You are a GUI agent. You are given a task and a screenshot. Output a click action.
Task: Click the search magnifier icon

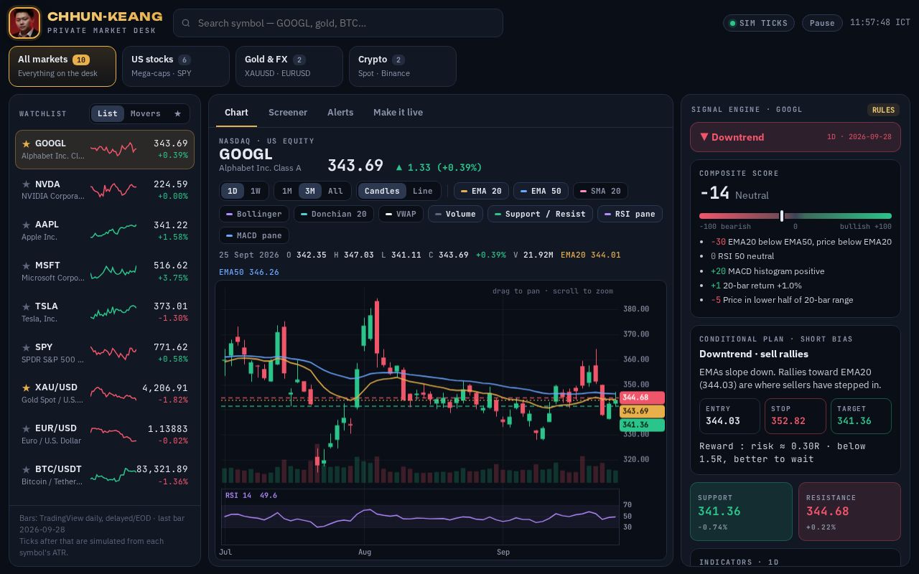pyautogui.click(x=186, y=23)
